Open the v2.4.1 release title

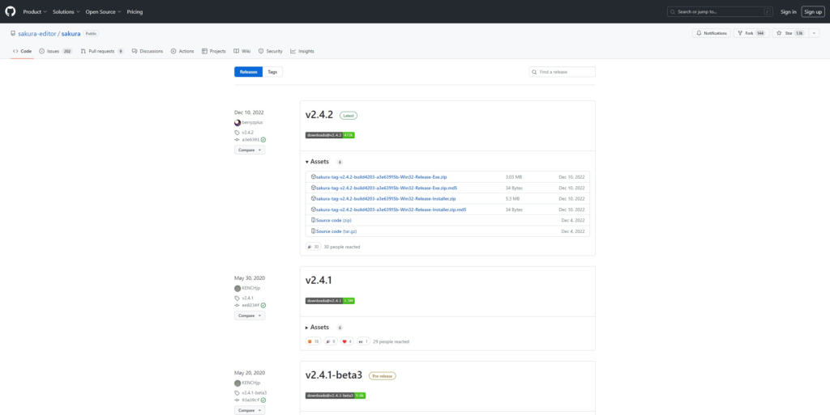coord(319,281)
